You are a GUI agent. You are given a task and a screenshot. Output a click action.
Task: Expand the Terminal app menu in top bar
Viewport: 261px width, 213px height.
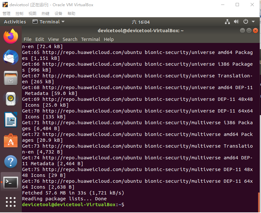point(49,22)
